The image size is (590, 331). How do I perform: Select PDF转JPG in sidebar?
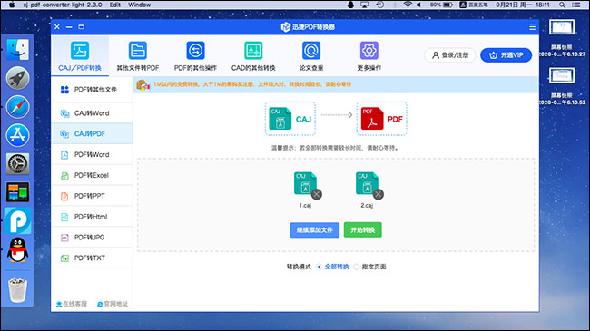pyautogui.click(x=92, y=238)
